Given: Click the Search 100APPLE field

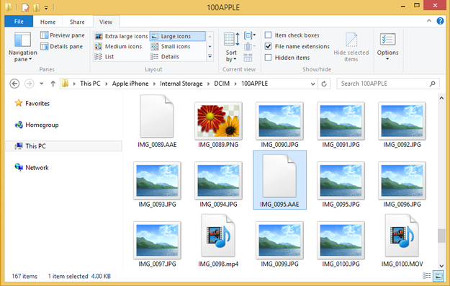Looking at the screenshot, I should pyautogui.click(x=388, y=84).
